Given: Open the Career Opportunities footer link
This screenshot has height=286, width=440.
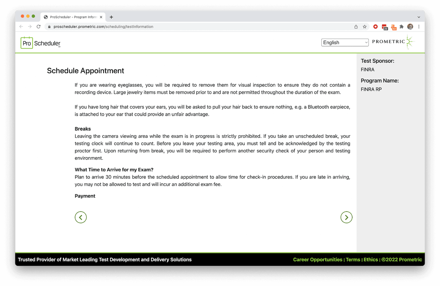Looking at the screenshot, I should click(318, 260).
